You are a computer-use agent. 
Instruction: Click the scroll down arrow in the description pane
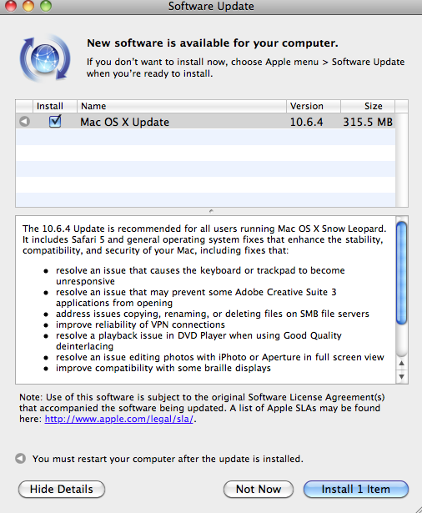402,376
